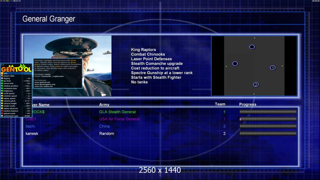Screen dimensions: 320x180
Task: Change replay speed 2x value
Action: [x=29, y=98]
